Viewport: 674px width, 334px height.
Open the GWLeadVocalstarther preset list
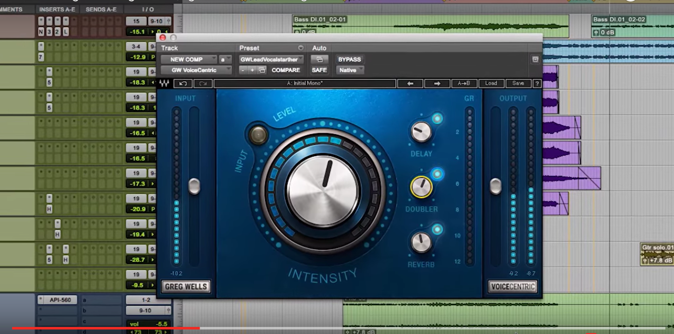coord(272,60)
